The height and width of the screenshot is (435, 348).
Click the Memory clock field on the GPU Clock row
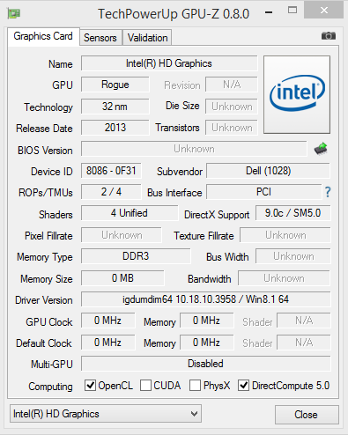(207, 321)
